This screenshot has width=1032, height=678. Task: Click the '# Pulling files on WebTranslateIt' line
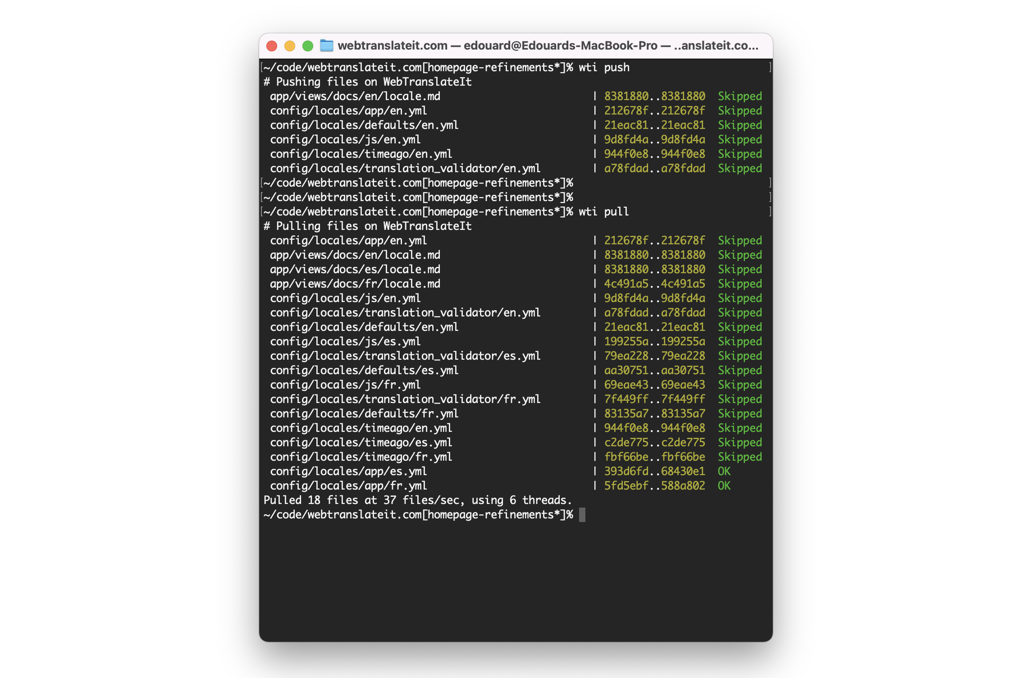[x=367, y=226]
